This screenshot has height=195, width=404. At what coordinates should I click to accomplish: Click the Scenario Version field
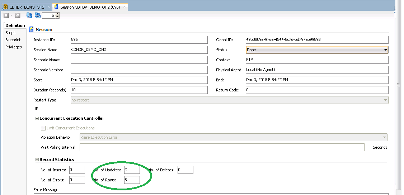pos(139,70)
